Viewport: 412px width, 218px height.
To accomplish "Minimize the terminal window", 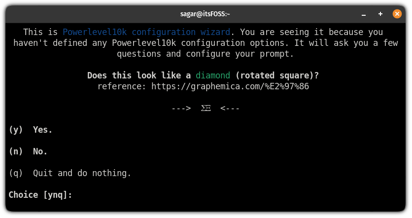I will click(x=363, y=14).
